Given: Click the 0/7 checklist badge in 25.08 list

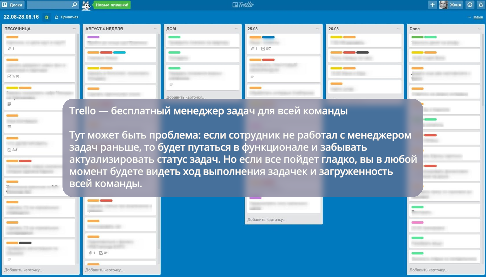Looking at the screenshot, I should click(x=266, y=49).
